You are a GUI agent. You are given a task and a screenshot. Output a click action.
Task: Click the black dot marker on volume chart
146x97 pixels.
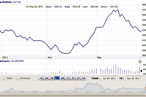[x=141, y=71]
